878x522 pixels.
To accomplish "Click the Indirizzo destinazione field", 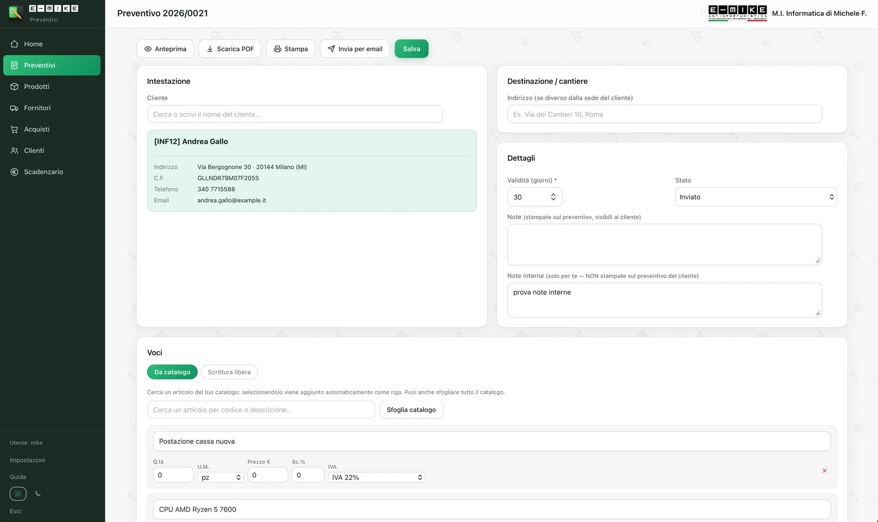I will (x=665, y=114).
